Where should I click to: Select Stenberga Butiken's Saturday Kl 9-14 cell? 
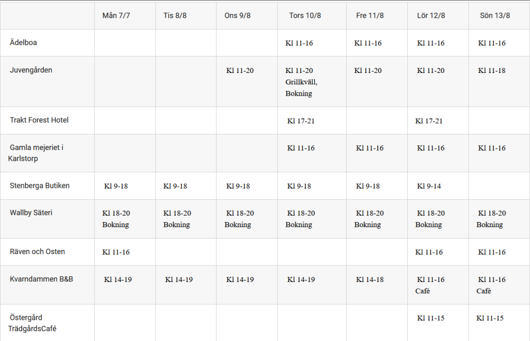[x=429, y=186]
